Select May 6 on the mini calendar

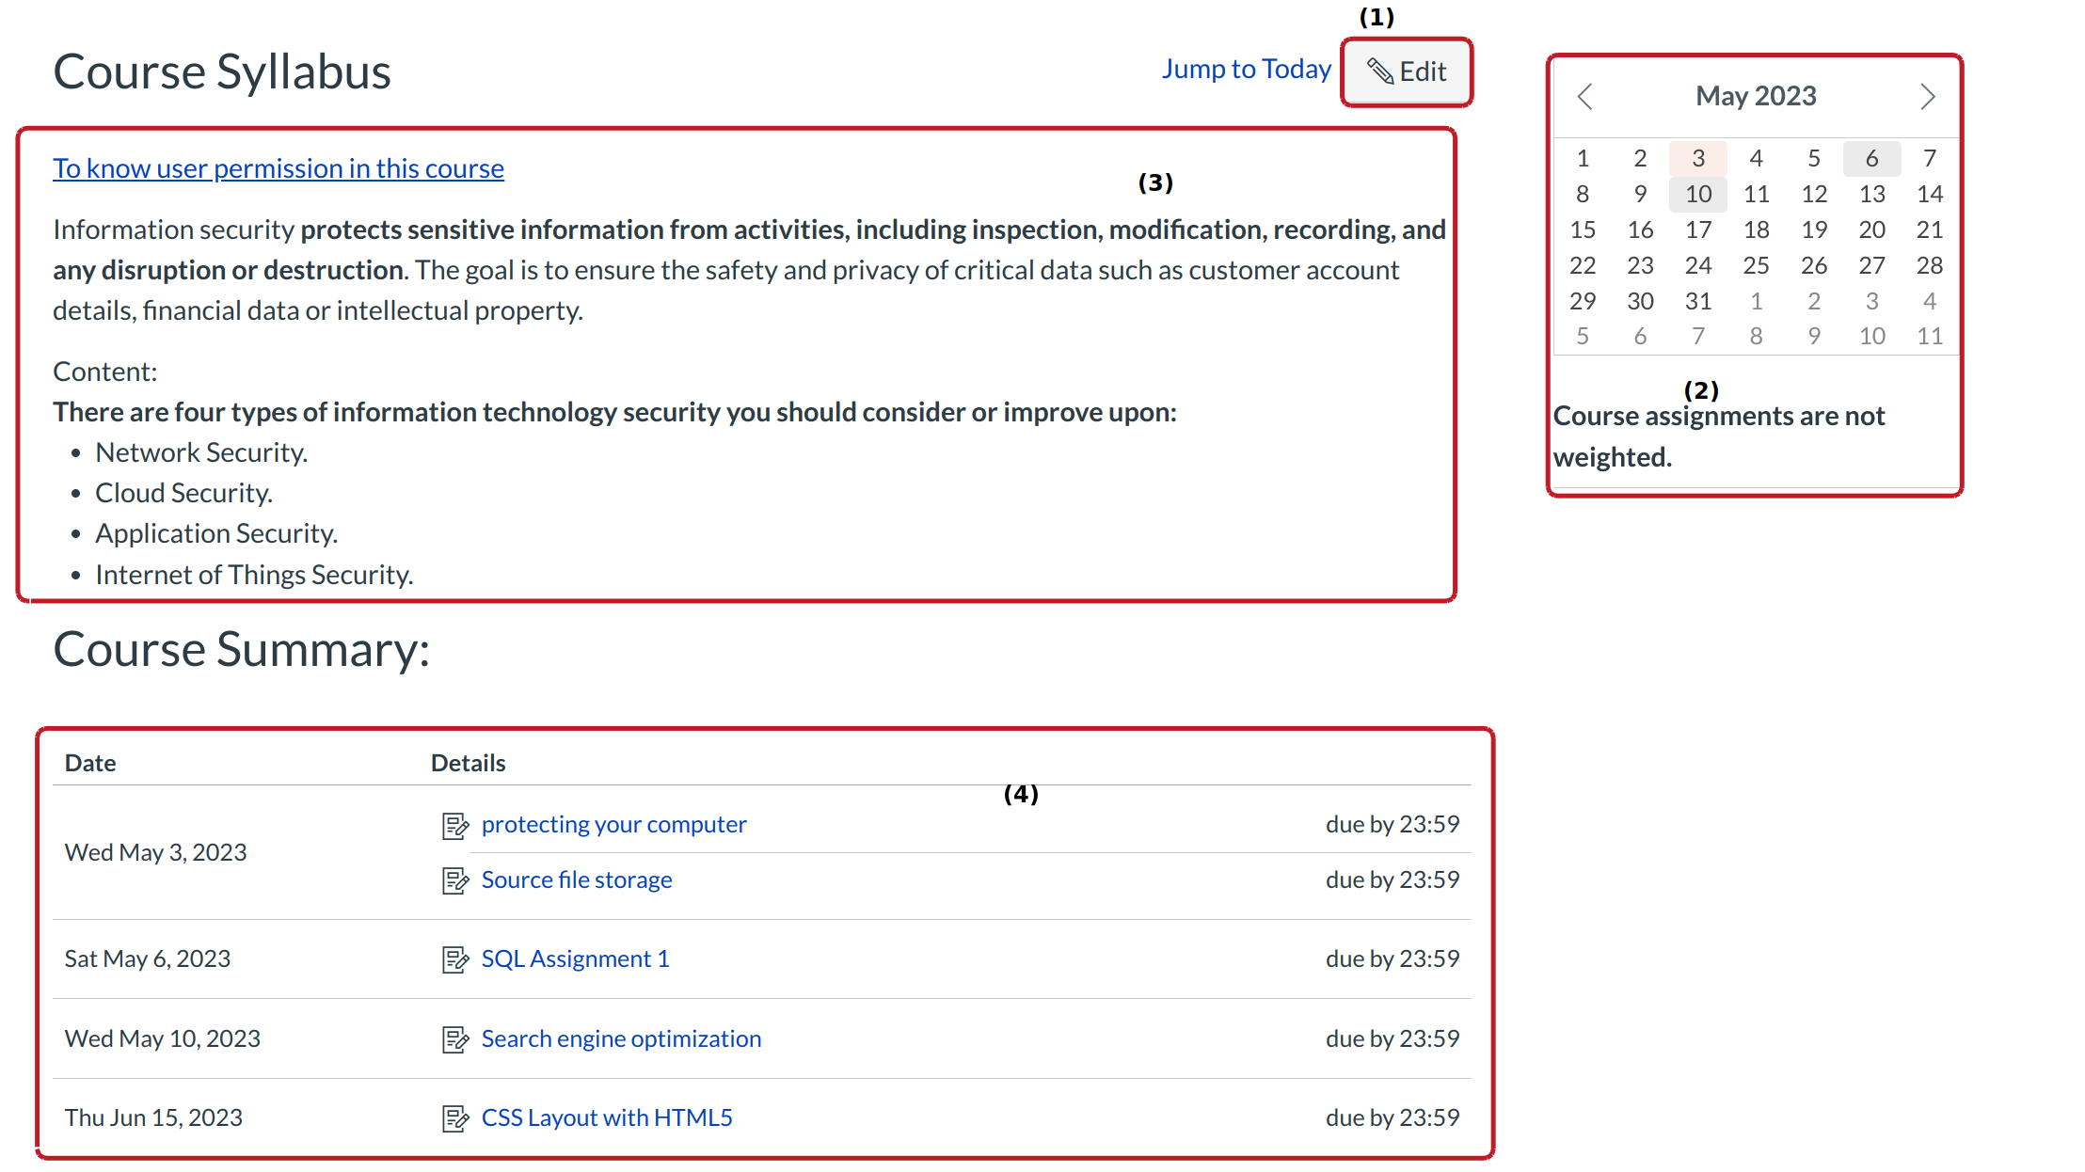(1871, 158)
